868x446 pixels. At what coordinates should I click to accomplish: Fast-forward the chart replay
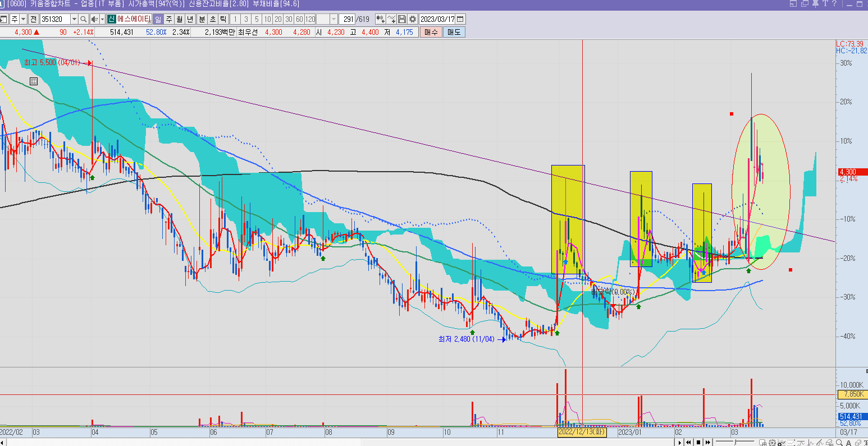[x=707, y=442]
